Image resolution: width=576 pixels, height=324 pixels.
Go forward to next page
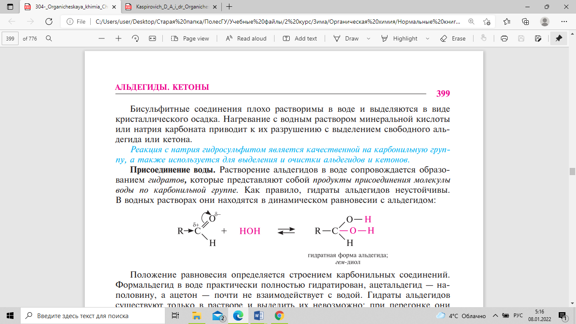pyautogui.click(x=30, y=22)
